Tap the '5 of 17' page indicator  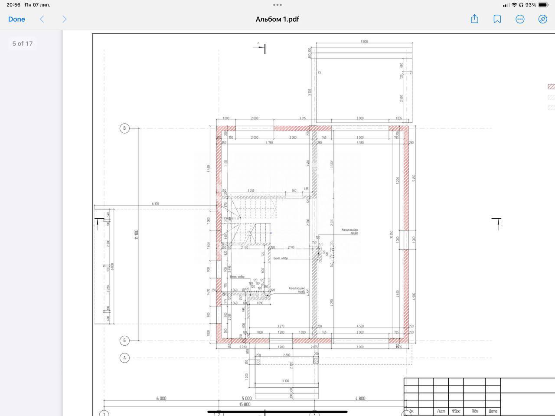click(23, 43)
